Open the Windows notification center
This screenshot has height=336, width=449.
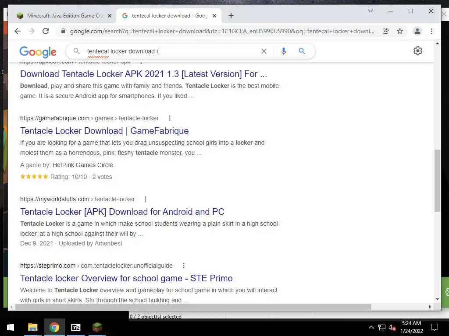pos(435,327)
